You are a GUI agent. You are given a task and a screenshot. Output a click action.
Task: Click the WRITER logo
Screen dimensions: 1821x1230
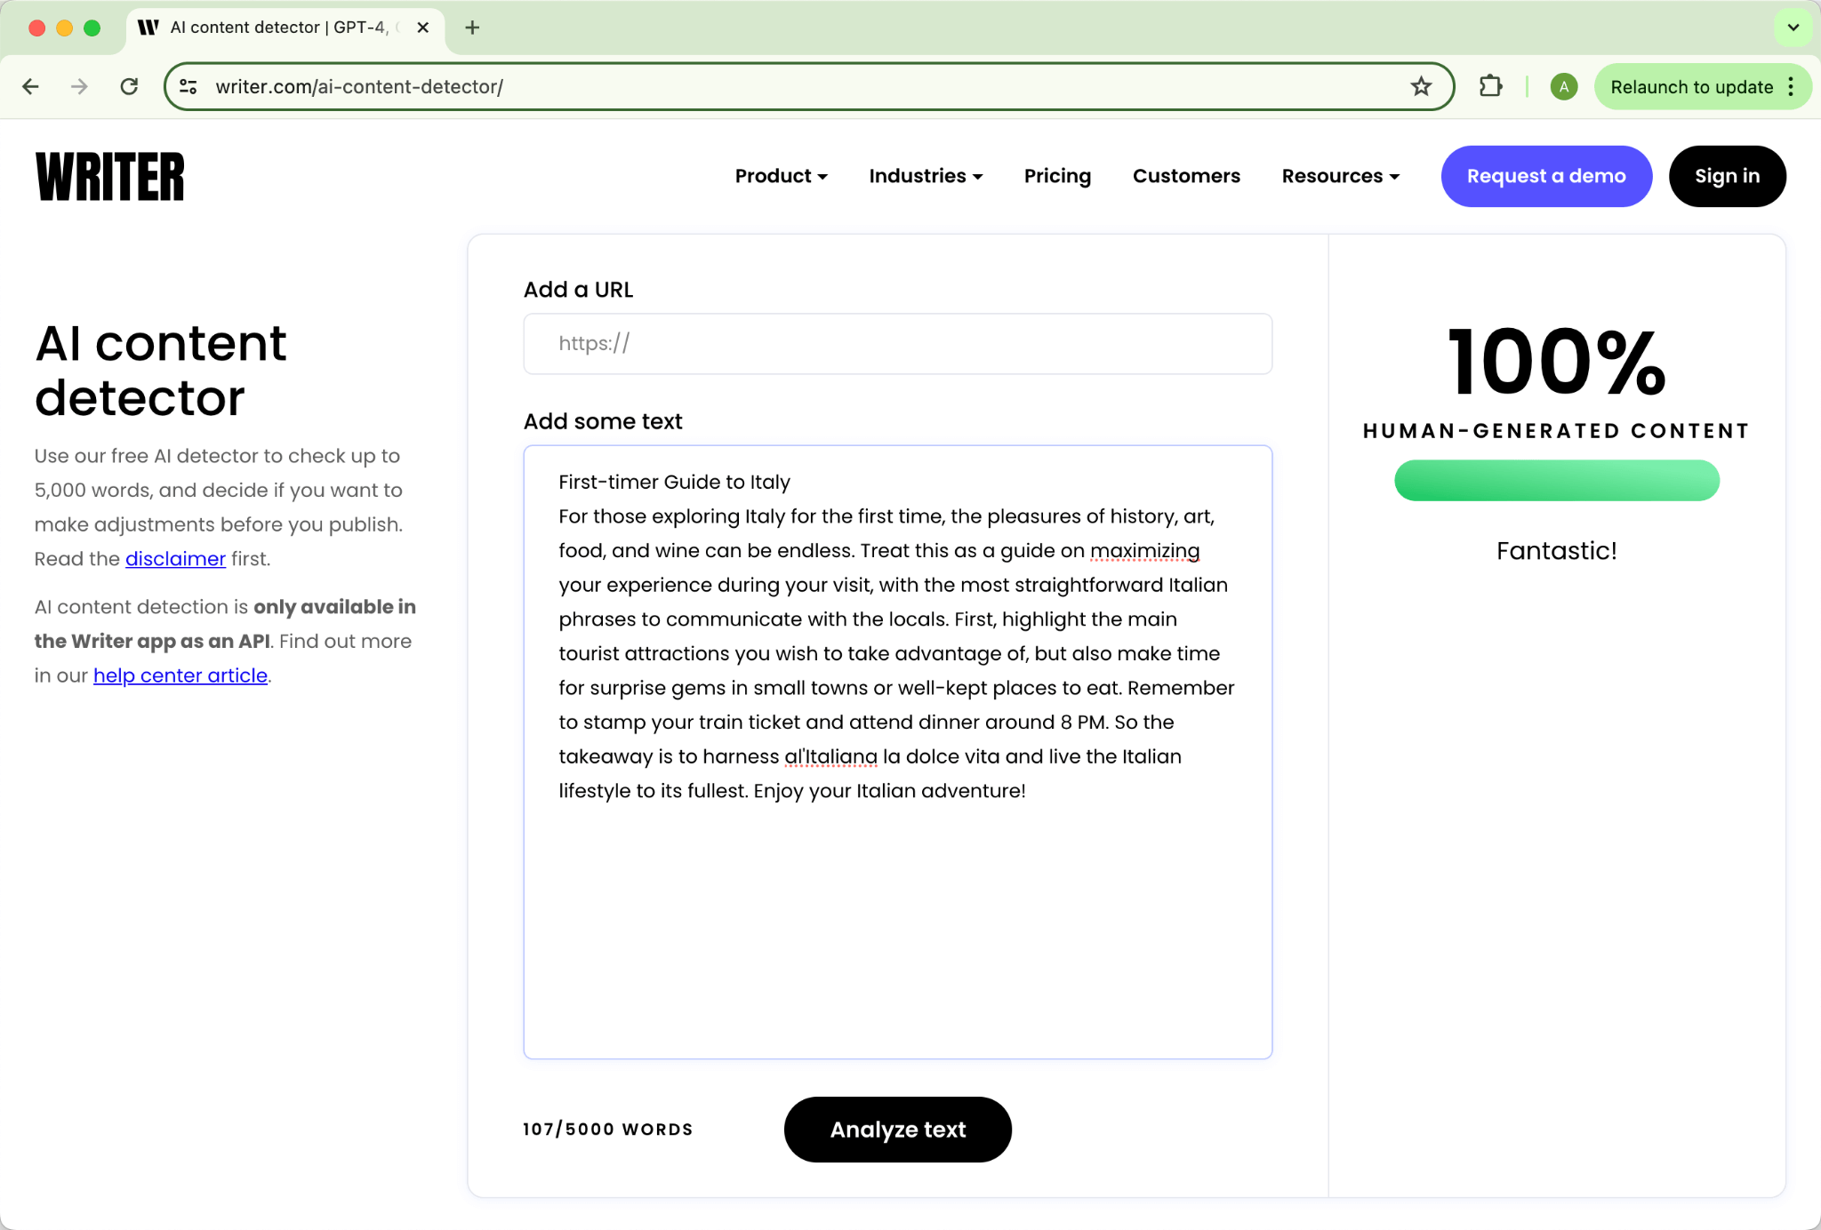110,176
